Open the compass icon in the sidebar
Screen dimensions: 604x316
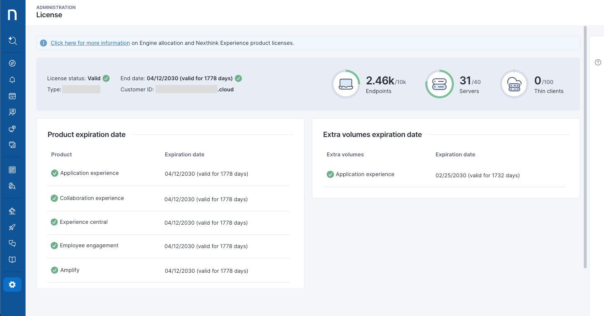click(12, 63)
